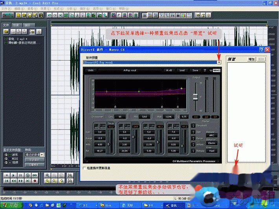
Task: Stop playback with the Stop button
Action: [x=7, y=175]
